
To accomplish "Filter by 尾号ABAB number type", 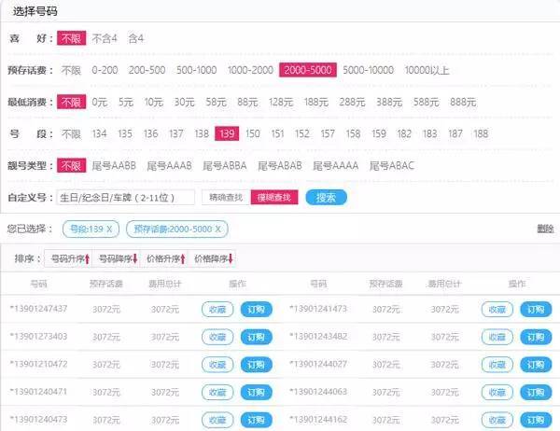I will 280,166.
